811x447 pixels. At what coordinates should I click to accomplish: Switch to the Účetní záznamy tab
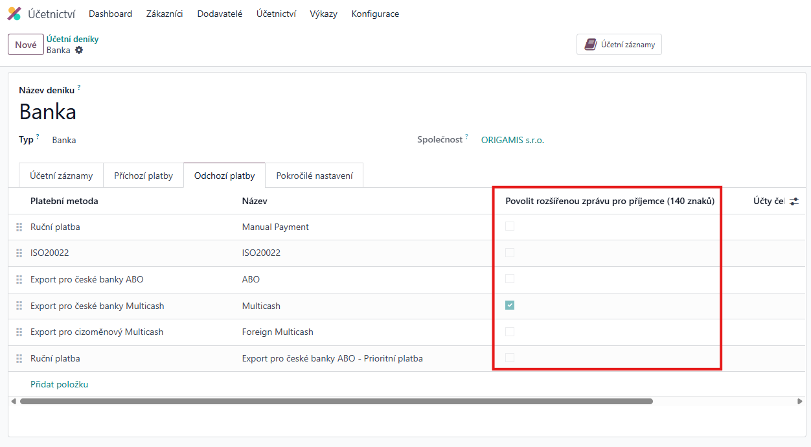[62, 176]
